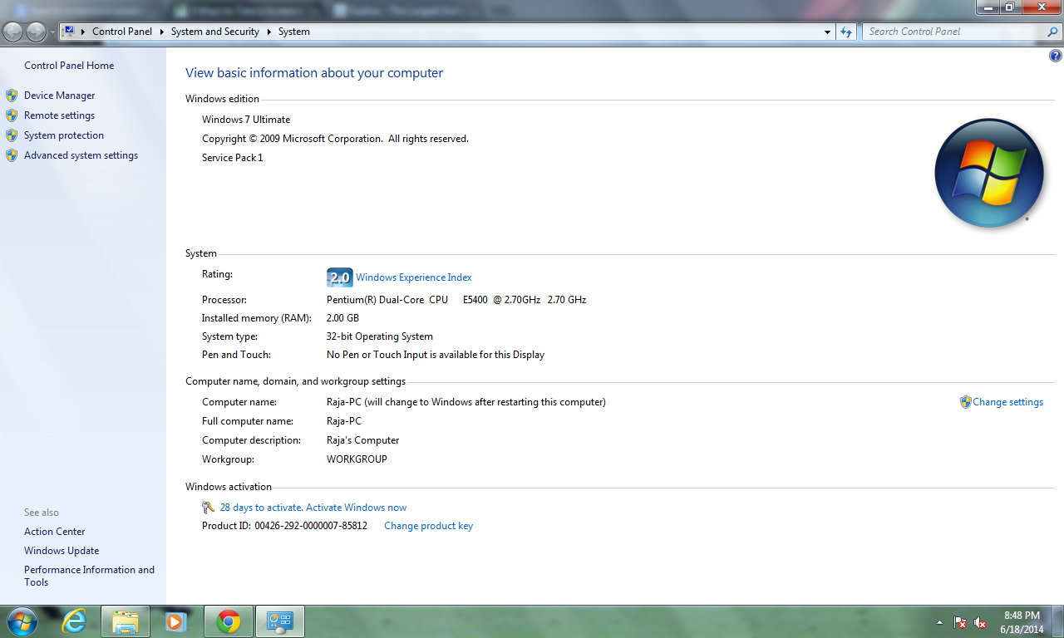Open Windows Explorer from taskbar
Screen dimensions: 1064x638
click(126, 621)
